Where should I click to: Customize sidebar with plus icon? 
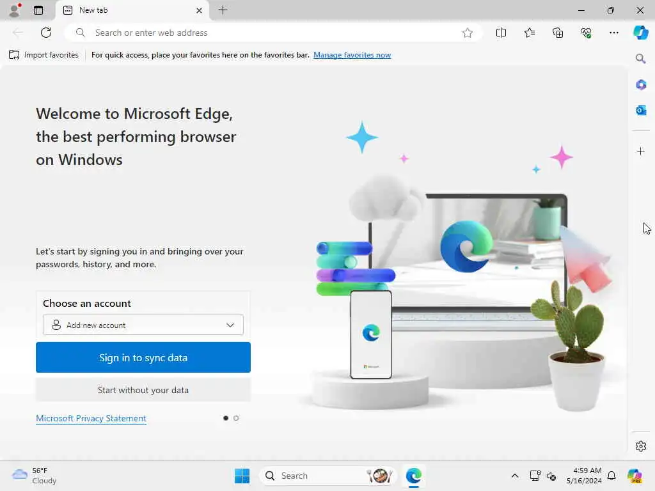[641, 151]
